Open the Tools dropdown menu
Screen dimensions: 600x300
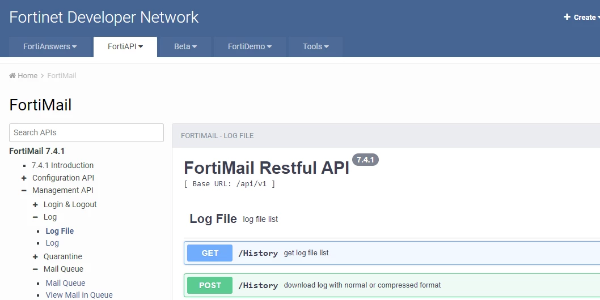315,46
